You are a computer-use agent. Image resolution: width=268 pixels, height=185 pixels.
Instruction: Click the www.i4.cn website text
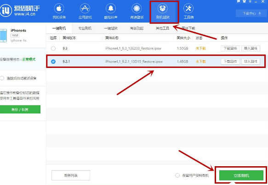pos(25,14)
